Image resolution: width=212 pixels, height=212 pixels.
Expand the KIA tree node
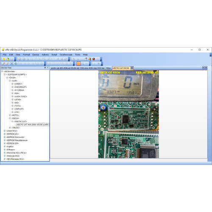click(x=12, y=93)
